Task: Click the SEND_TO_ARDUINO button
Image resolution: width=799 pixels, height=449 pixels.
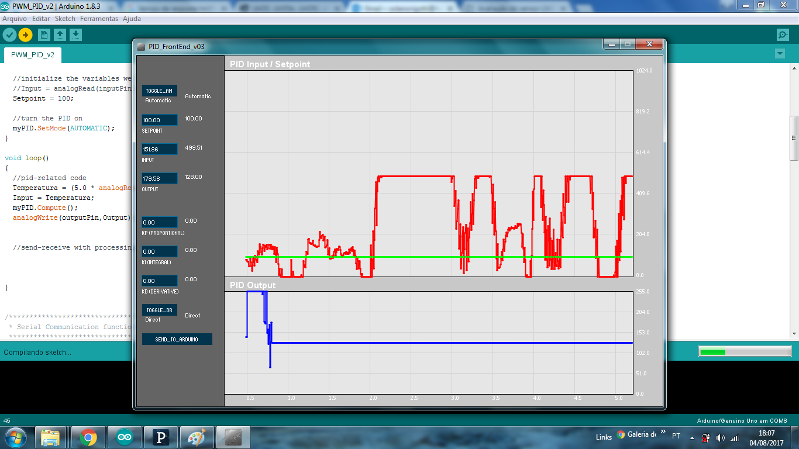Action: tap(177, 339)
